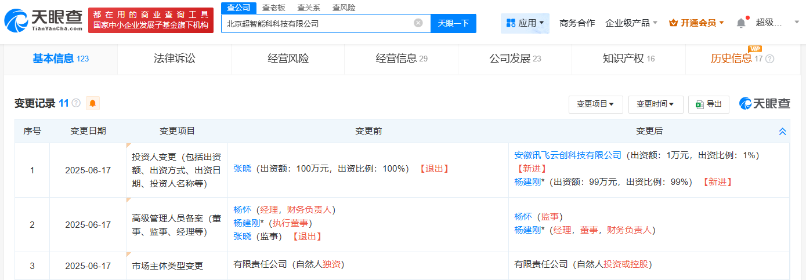Screen dimensions: 806x280
Task: Open the notification bell in the header
Action: pos(741,23)
